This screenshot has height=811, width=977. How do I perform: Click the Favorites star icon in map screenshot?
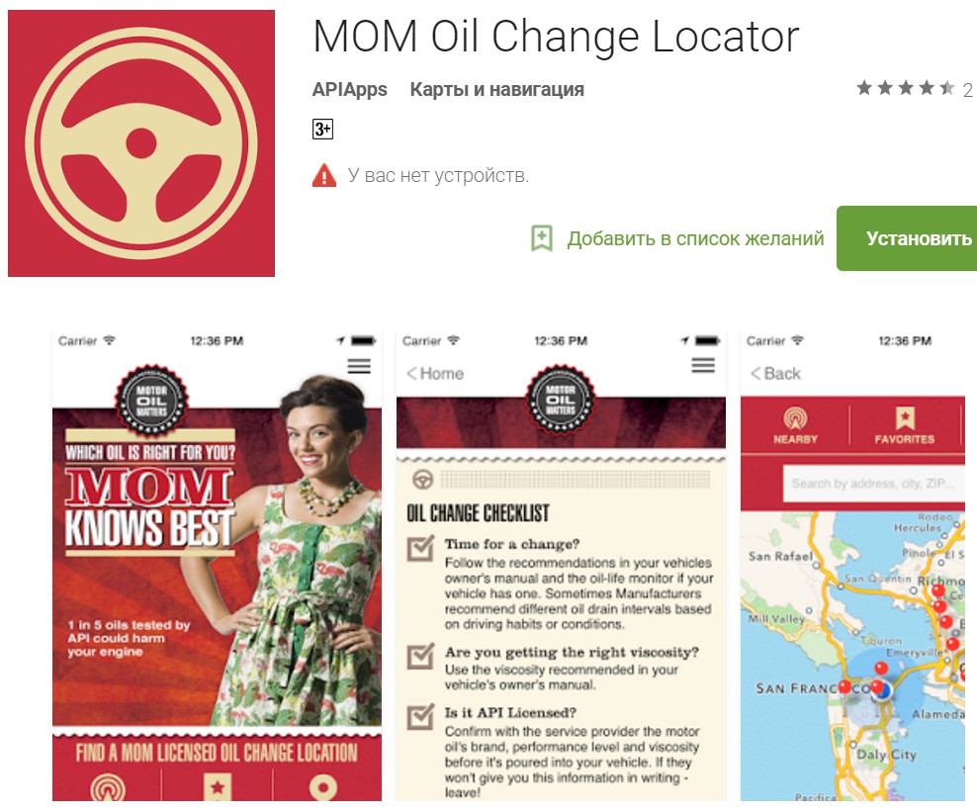tap(905, 417)
